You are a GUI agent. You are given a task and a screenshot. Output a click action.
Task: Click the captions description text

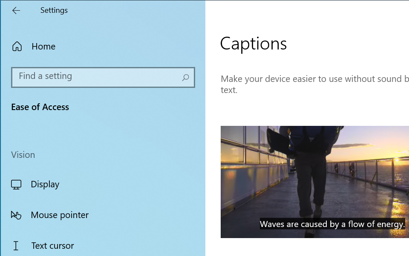click(311, 84)
